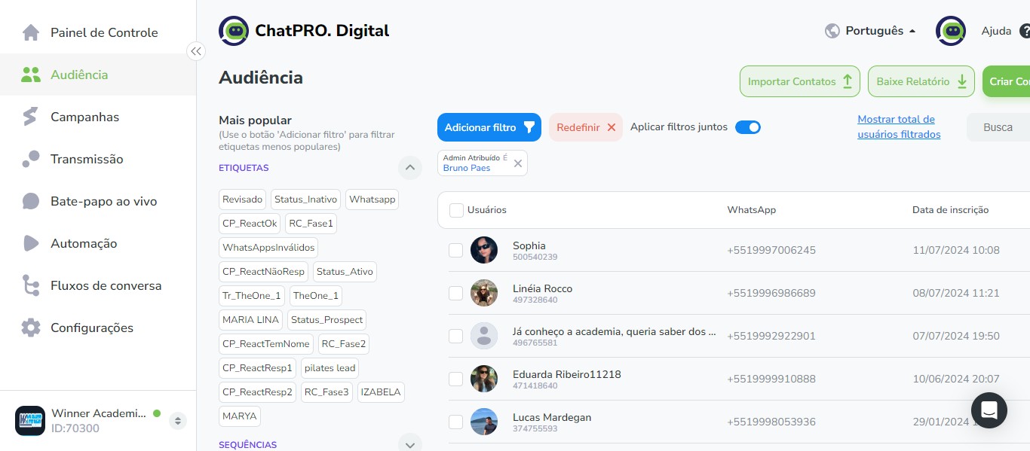Check the checkbox for Linéia Rocco

(x=456, y=293)
